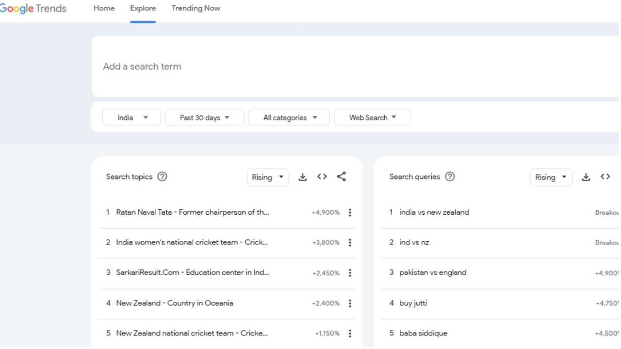This screenshot has width=621, height=349.
Task: Open the India region dropdown
Action: point(131,117)
